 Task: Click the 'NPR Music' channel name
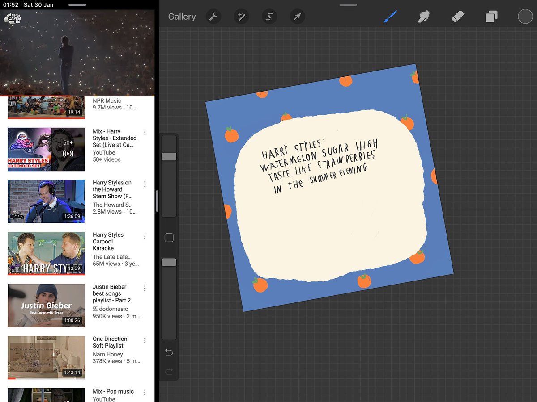[107, 101]
